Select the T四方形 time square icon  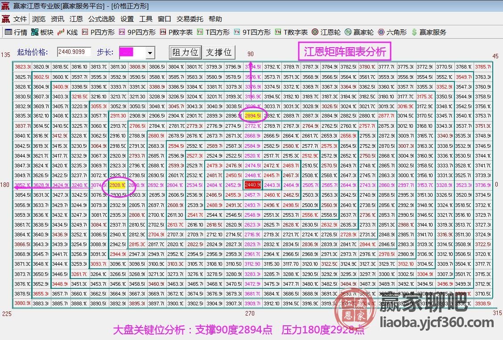[x=200, y=32]
